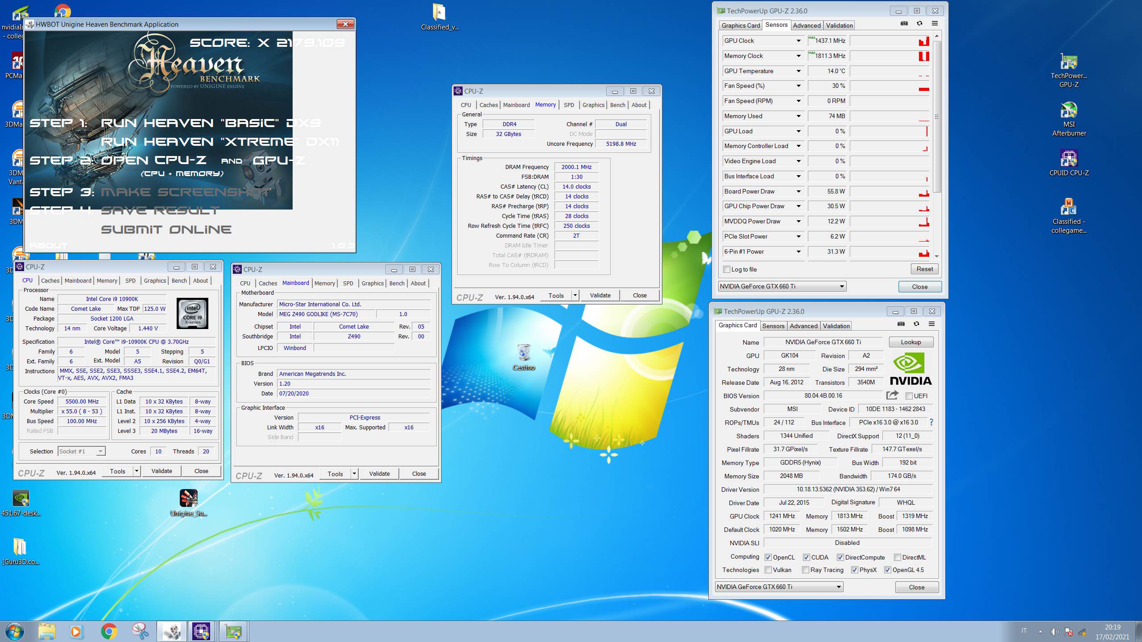
Task: Open SPD tab in CPU-Z Memory window
Action: [x=569, y=105]
